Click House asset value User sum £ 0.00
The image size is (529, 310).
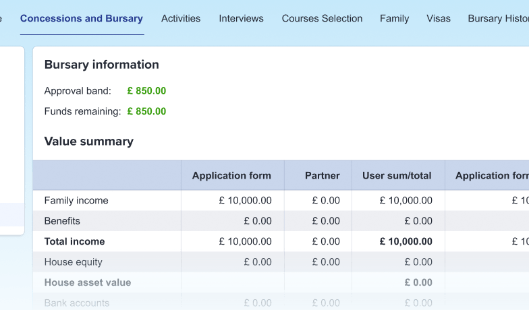(x=418, y=282)
